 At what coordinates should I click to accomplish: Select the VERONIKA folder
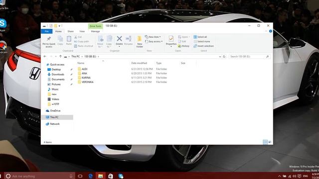pyautogui.click(x=88, y=82)
